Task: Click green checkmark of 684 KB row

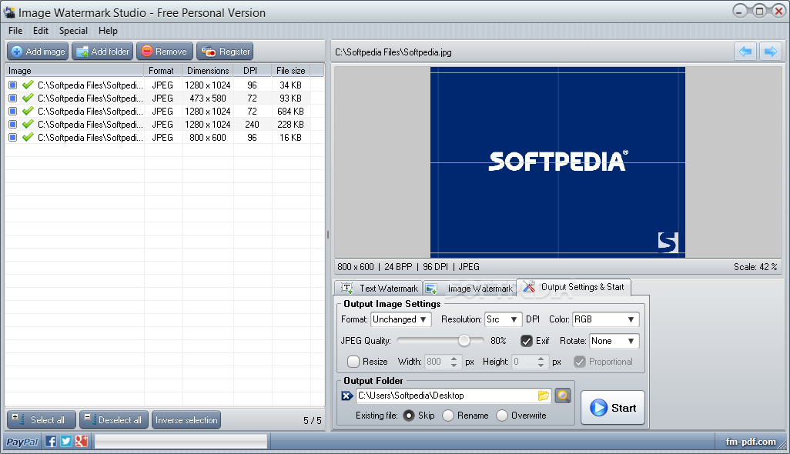Action: pyautogui.click(x=28, y=111)
